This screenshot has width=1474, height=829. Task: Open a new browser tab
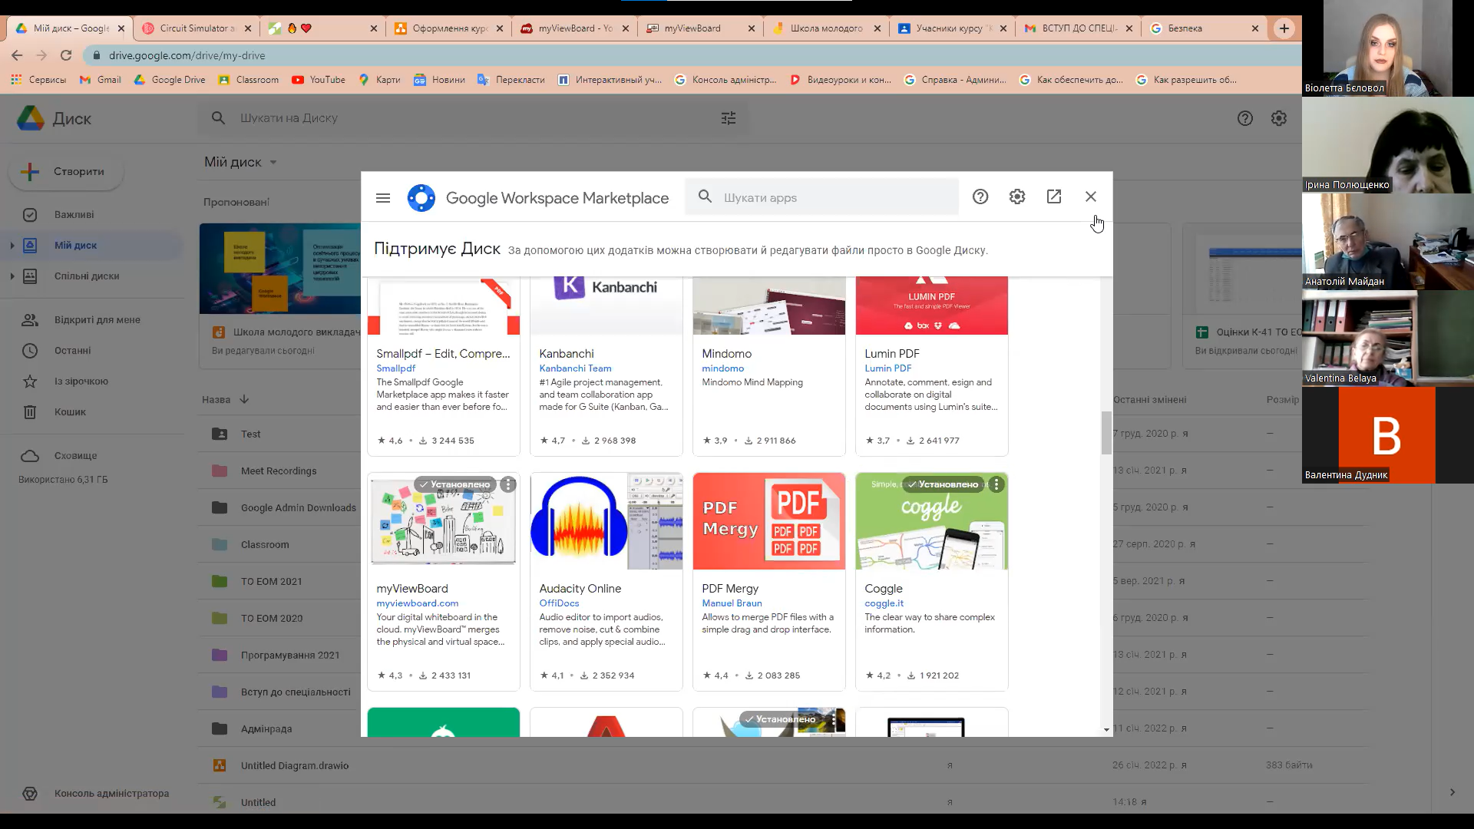[x=1284, y=28]
